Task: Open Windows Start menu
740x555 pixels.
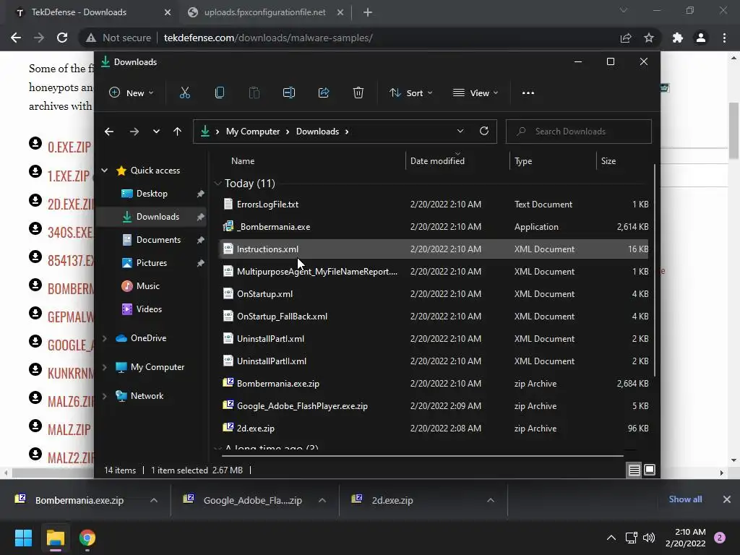Action: click(x=23, y=538)
